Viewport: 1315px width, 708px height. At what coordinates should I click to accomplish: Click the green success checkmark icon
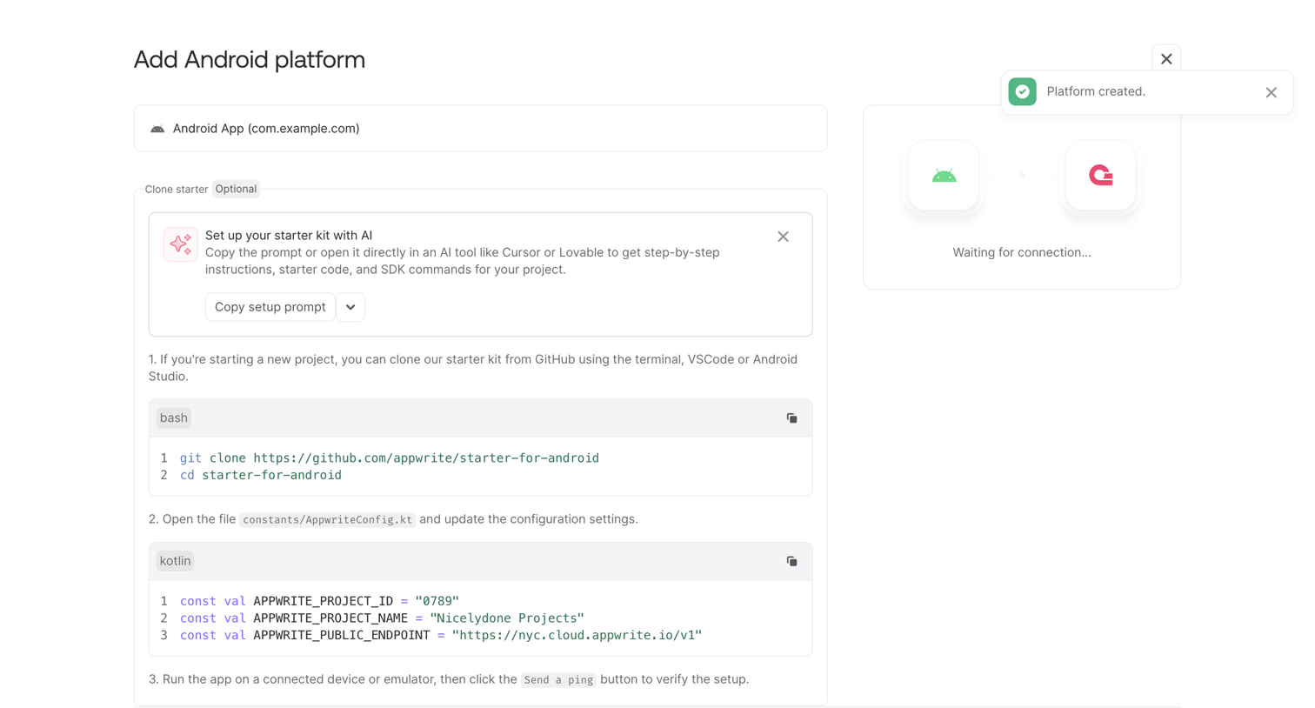point(1022,91)
